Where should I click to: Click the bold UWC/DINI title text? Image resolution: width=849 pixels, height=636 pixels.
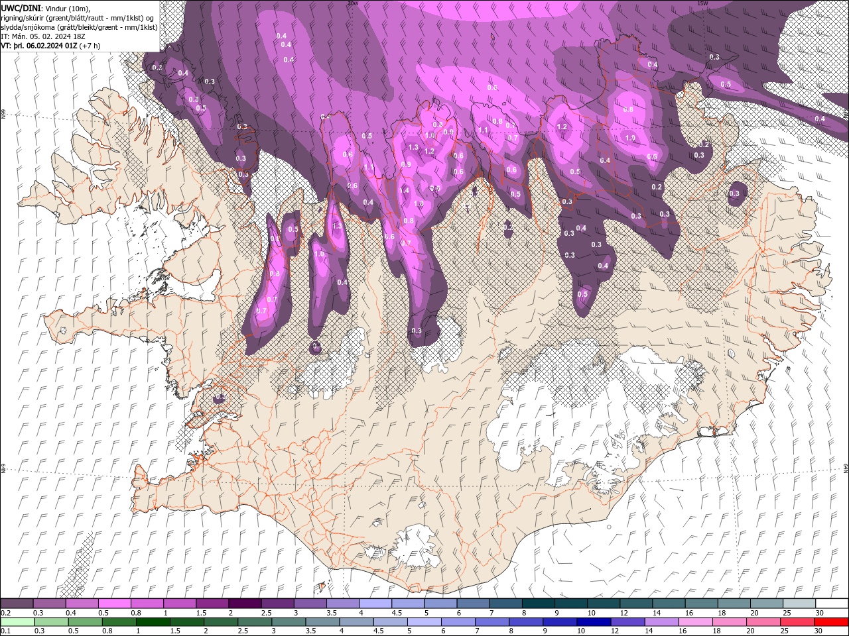[x=21, y=7]
